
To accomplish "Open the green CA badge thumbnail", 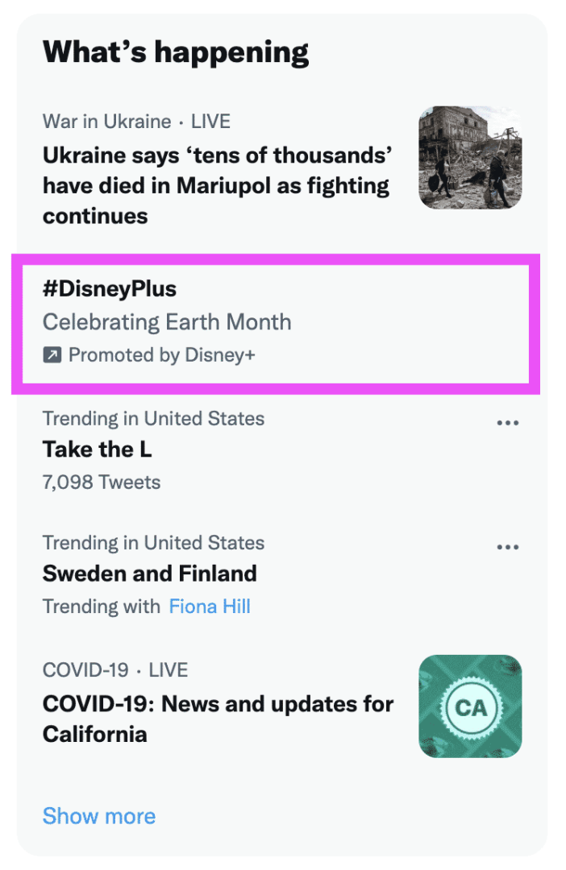I will [470, 706].
